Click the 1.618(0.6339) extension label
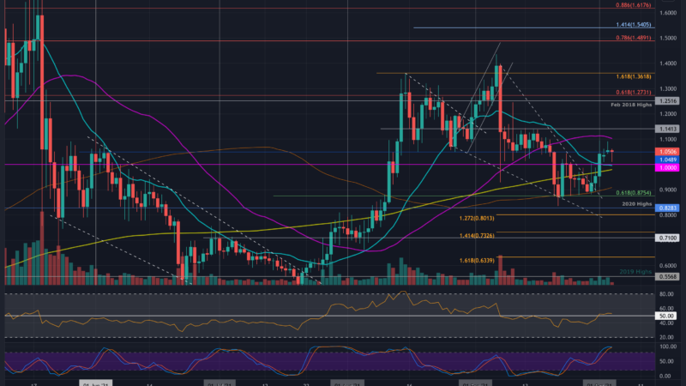 (477, 261)
